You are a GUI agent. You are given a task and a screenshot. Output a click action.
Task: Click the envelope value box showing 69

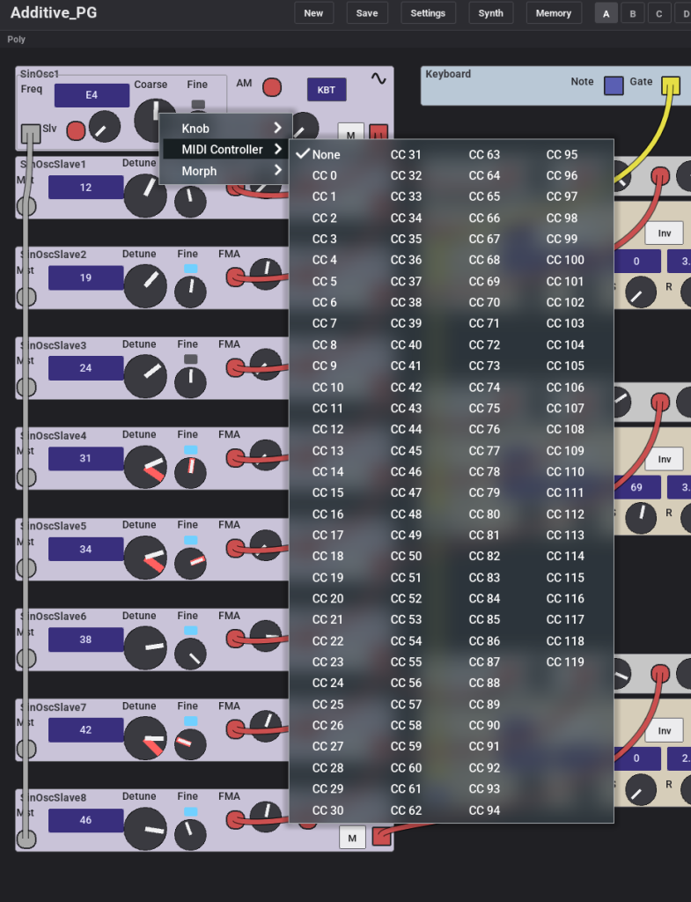(x=636, y=487)
